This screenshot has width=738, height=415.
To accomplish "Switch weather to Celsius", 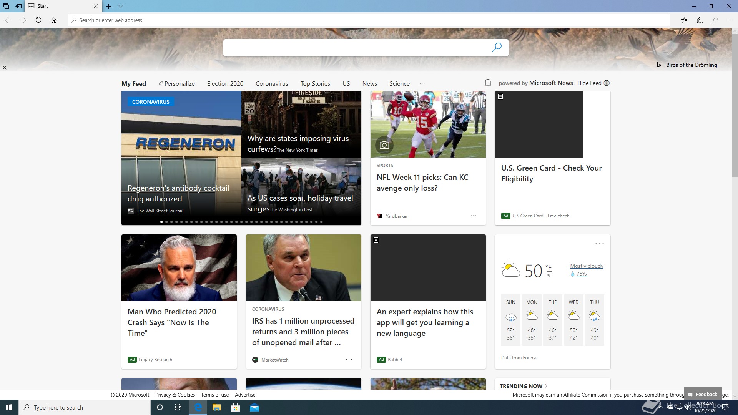I will point(549,276).
